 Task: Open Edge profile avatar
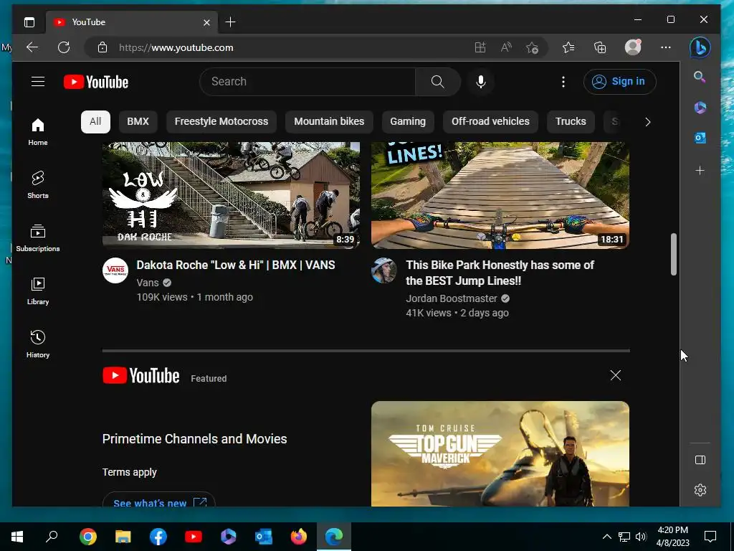[633, 47]
